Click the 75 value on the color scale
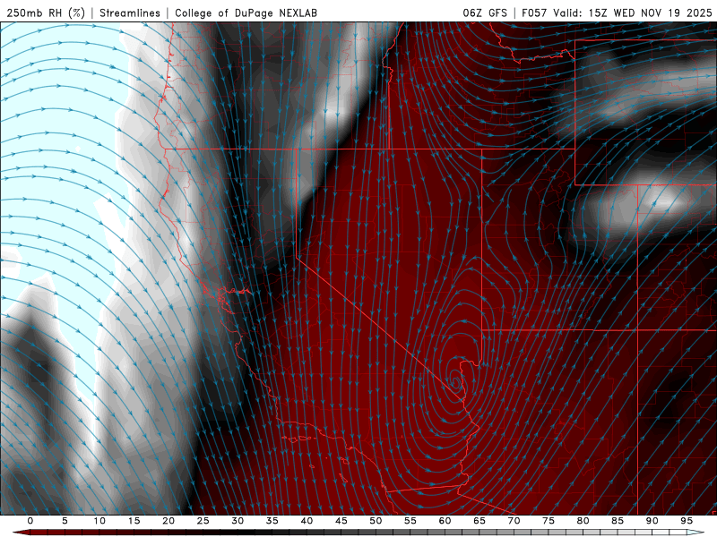 click(549, 521)
